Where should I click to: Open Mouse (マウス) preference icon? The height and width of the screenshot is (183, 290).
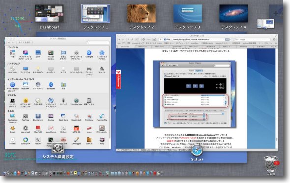tap(63, 69)
